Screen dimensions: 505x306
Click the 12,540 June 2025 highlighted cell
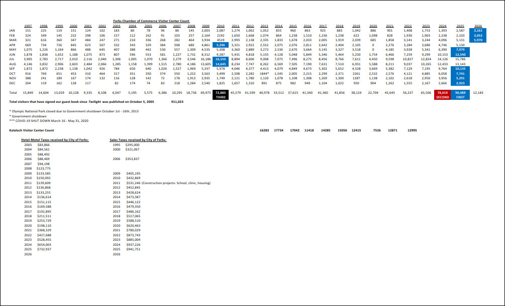(460, 54)
